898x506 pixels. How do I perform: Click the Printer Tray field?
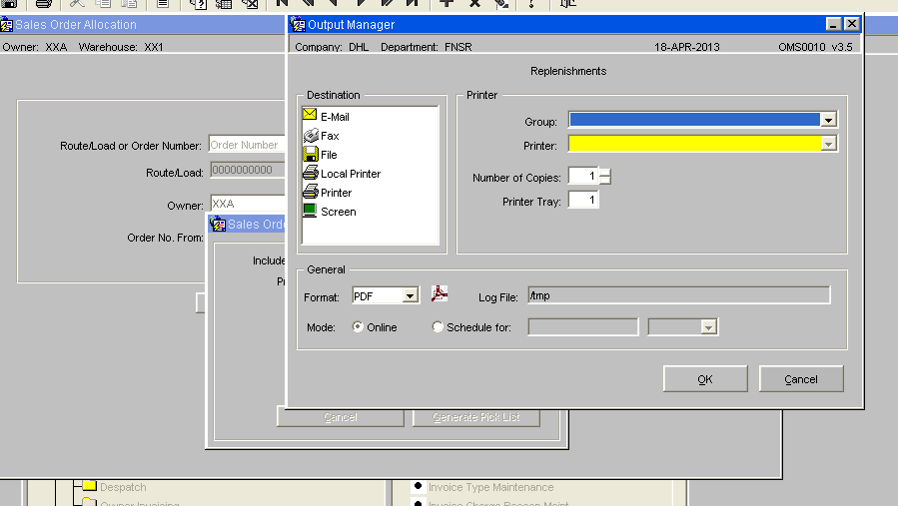(583, 200)
